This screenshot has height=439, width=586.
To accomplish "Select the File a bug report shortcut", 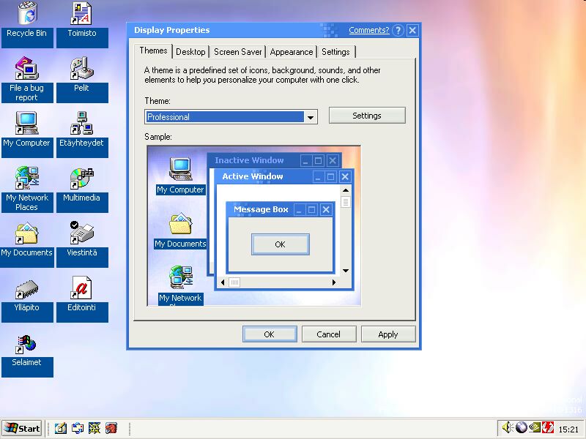I will point(27,70).
